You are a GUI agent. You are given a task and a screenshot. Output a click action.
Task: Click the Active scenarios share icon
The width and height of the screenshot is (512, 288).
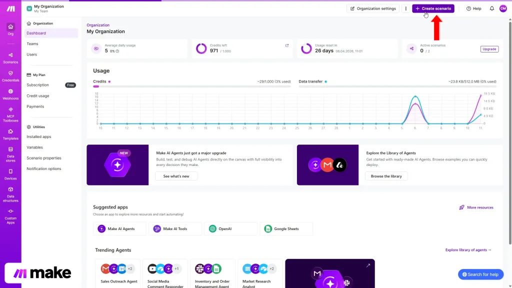411,48
